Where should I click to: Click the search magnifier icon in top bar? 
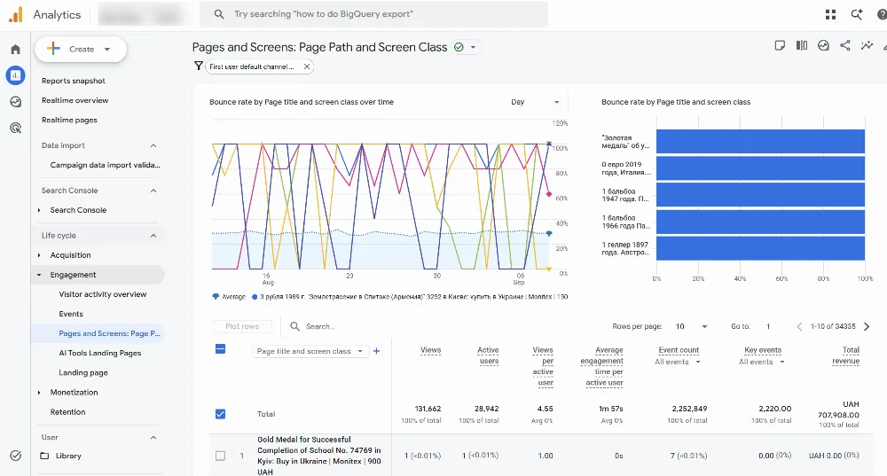(219, 14)
